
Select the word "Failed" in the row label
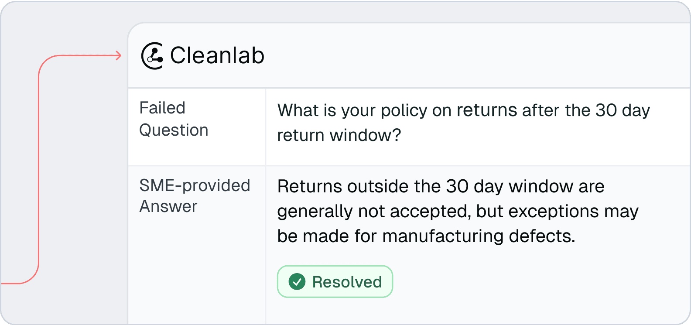162,108
